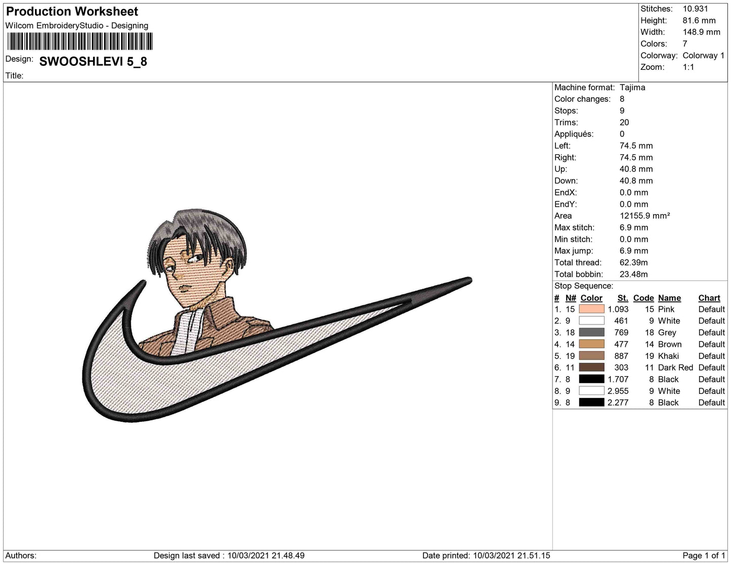Click the EndY value '0.0 mm'
The image size is (731, 563).
[634, 204]
